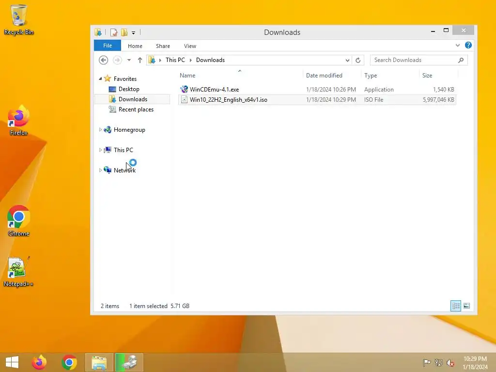Switch to the View ribbon tab
Image resolution: width=496 pixels, height=372 pixels.
point(190,46)
